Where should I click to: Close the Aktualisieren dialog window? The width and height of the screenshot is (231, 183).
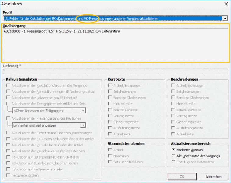click(x=226, y=4)
